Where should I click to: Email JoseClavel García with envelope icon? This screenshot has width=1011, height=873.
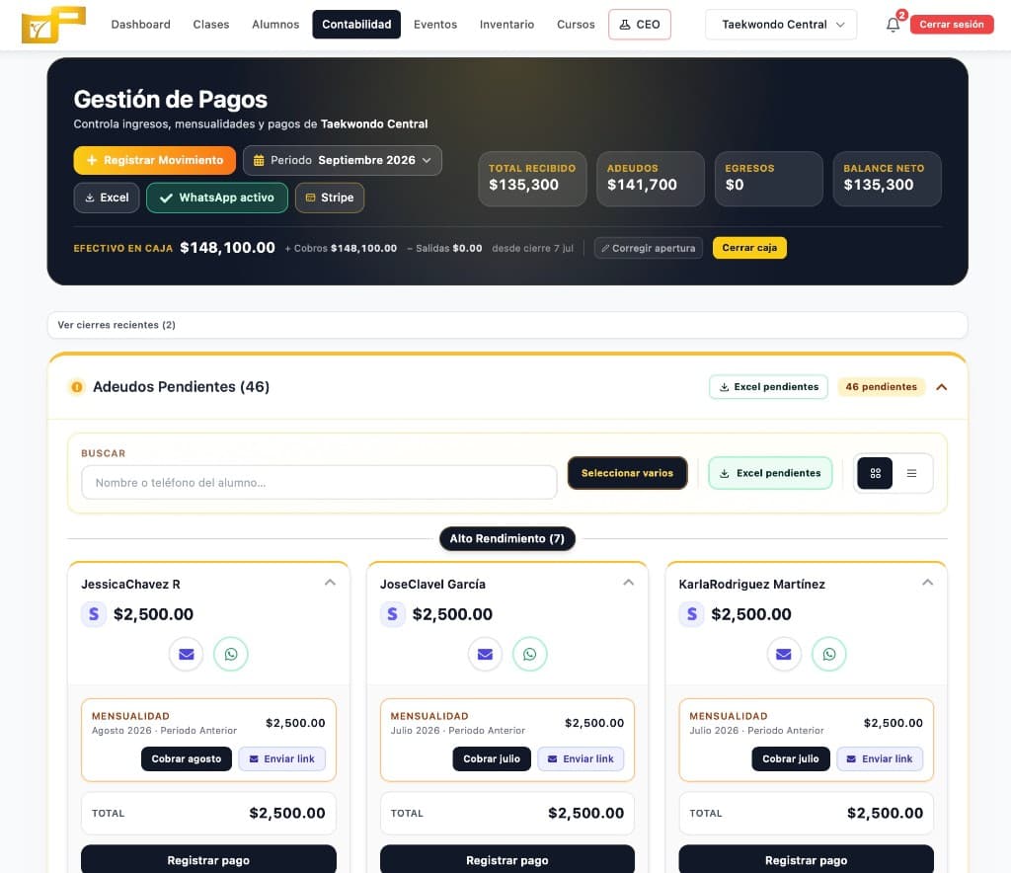click(x=485, y=654)
